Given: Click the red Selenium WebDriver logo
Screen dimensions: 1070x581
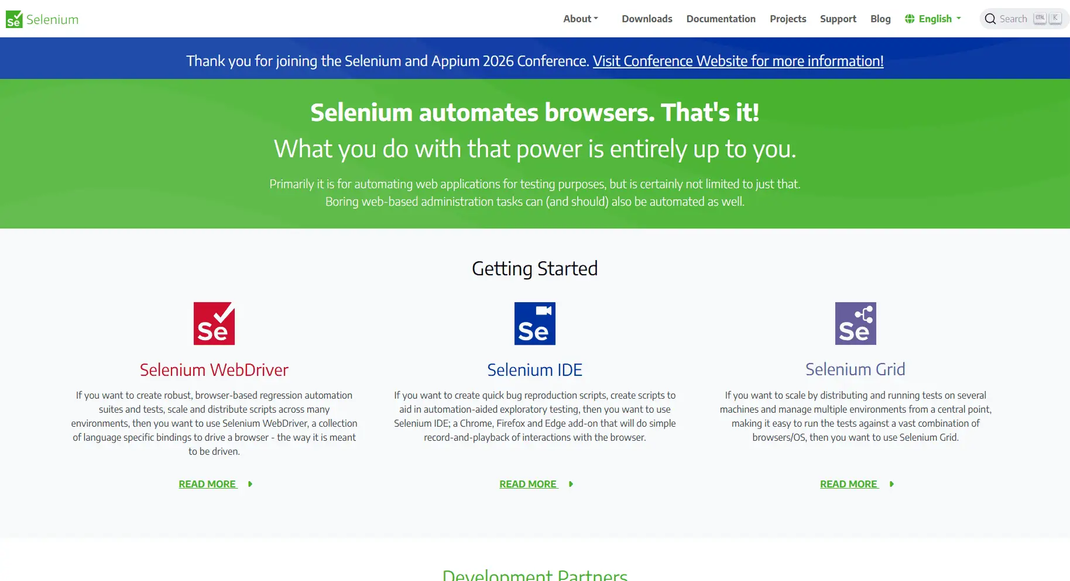Looking at the screenshot, I should coord(214,323).
